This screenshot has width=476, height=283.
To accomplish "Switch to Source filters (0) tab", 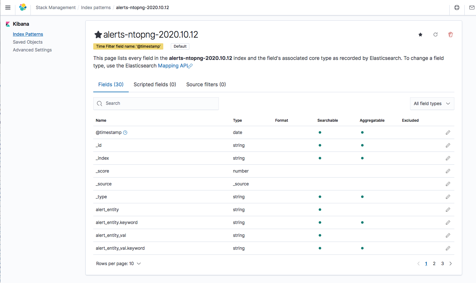I will pyautogui.click(x=206, y=84).
